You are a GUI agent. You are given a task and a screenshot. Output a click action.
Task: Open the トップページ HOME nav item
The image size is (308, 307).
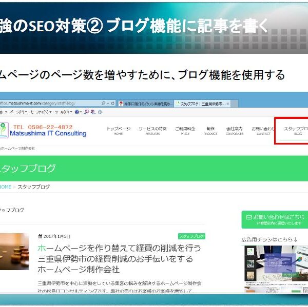click(118, 131)
